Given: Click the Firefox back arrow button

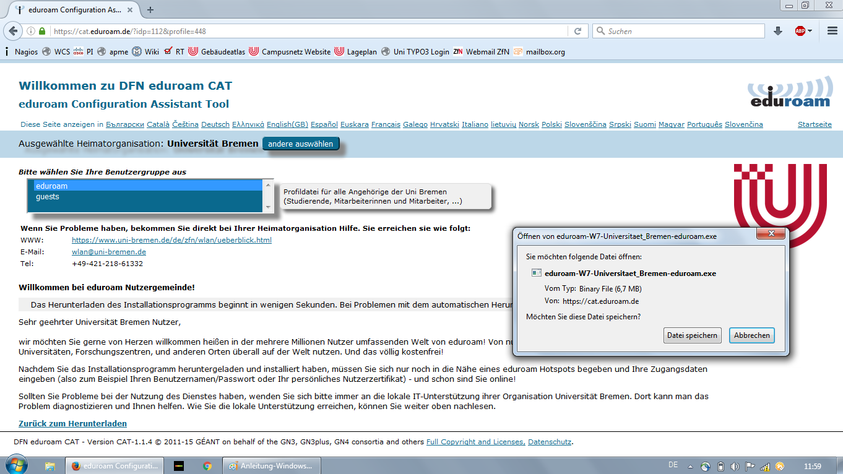Looking at the screenshot, I should coord(12,31).
